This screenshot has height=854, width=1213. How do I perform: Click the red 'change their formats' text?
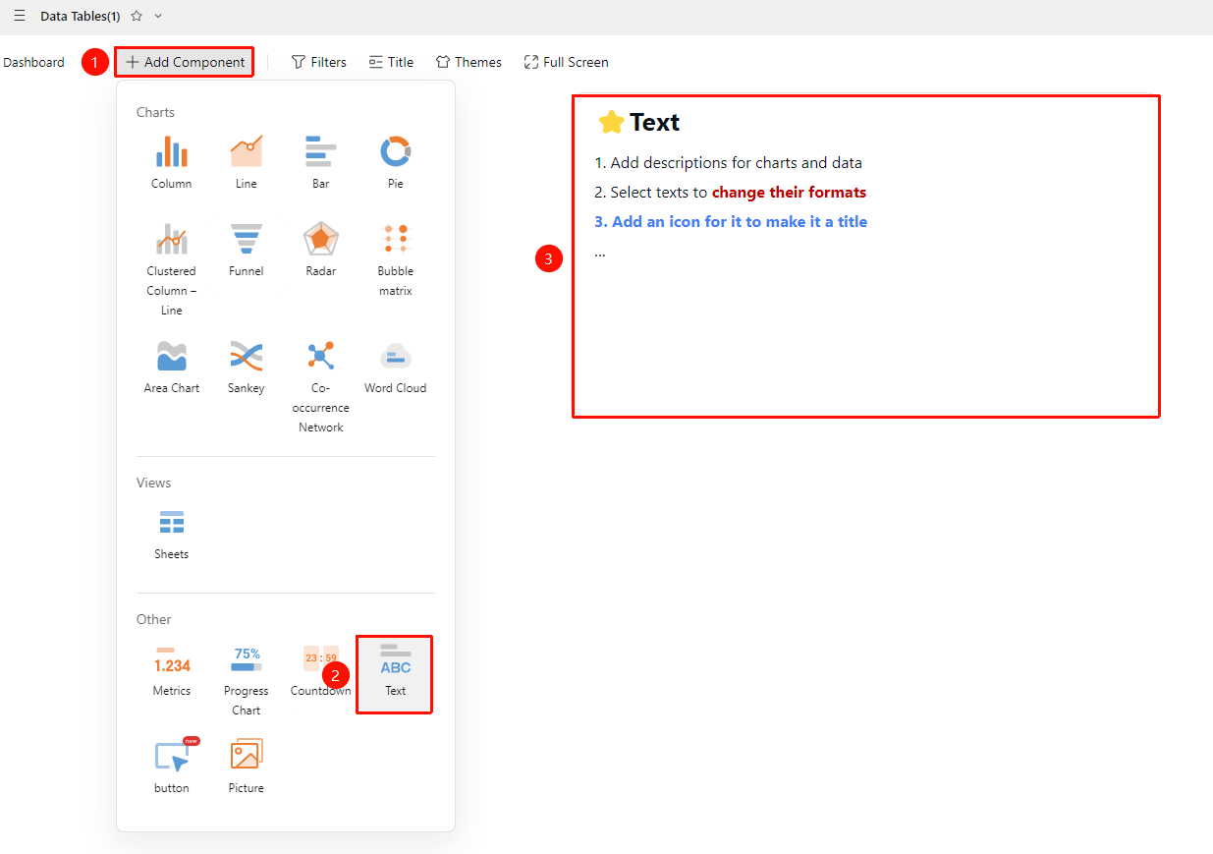pyautogui.click(x=789, y=193)
